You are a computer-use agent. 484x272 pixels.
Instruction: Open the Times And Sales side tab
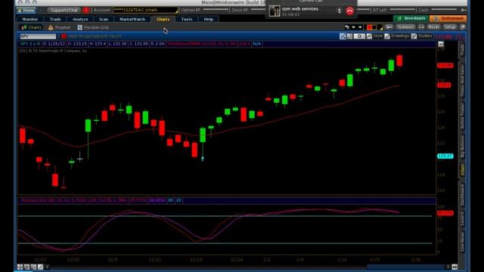[462, 82]
